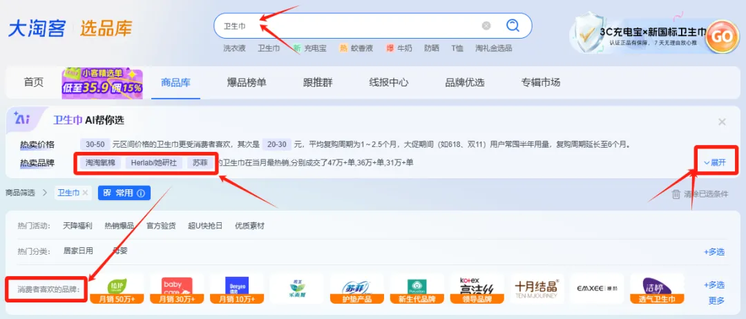Select the 十月结晶 brand logo

(x=537, y=289)
